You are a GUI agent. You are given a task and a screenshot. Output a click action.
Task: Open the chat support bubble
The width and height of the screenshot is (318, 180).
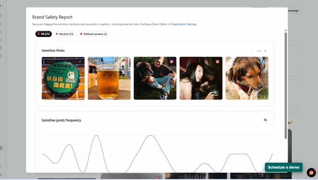coord(311,172)
